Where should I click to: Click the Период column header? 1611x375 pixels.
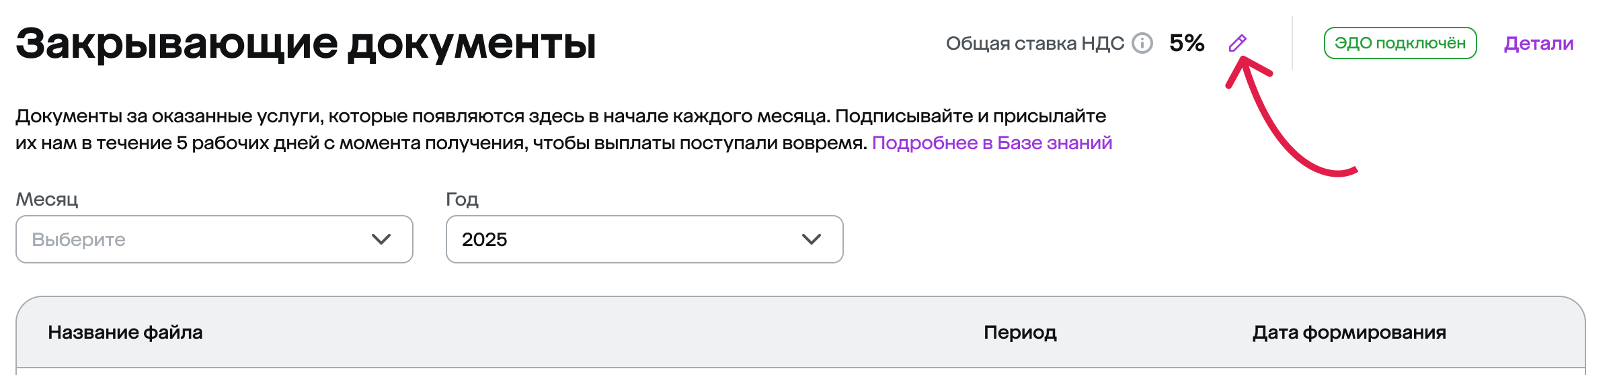(x=1020, y=332)
